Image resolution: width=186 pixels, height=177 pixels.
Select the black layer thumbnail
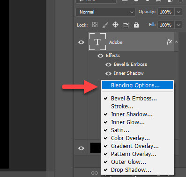pyautogui.click(x=96, y=148)
